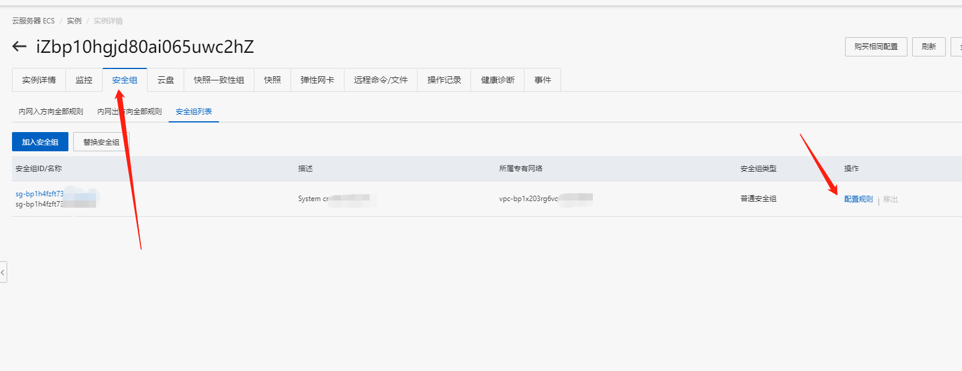Image resolution: width=962 pixels, height=371 pixels.
Task: Select the 安全组 tab
Action: tap(125, 80)
